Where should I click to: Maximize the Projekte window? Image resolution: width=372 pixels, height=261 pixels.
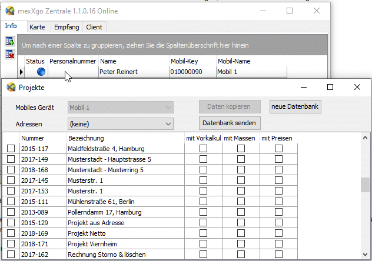pos(330,87)
